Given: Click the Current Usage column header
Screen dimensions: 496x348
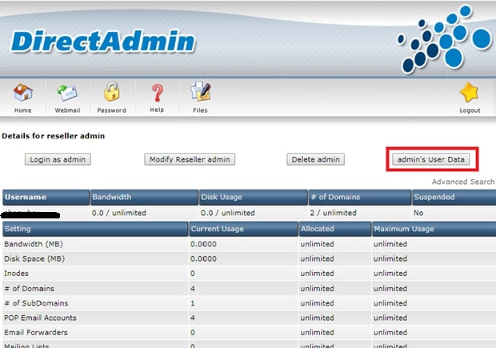Looking at the screenshot, I should (x=243, y=229).
